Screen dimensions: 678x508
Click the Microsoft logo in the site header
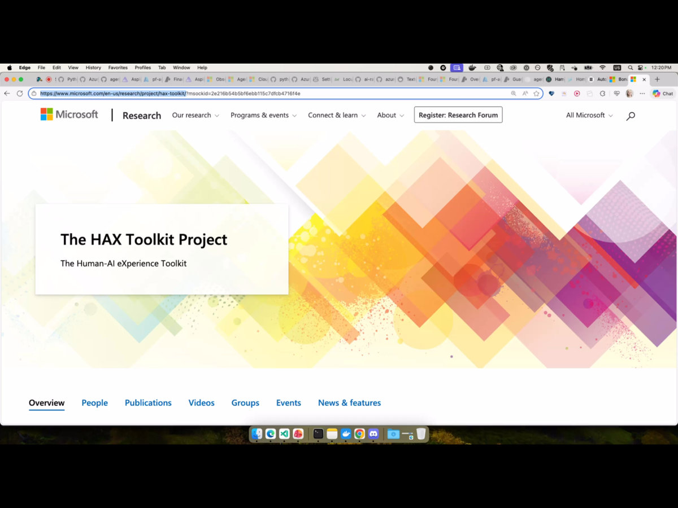click(x=69, y=115)
